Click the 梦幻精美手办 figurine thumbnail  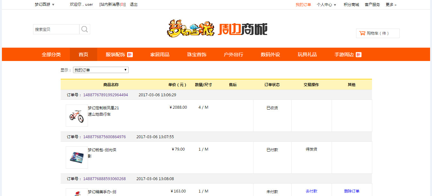77,192
